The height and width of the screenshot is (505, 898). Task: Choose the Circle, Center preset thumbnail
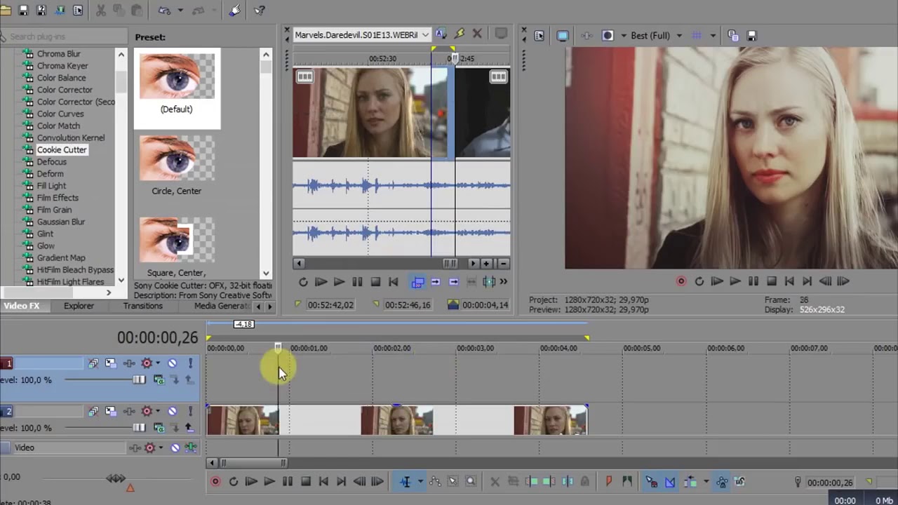pyautogui.click(x=177, y=158)
